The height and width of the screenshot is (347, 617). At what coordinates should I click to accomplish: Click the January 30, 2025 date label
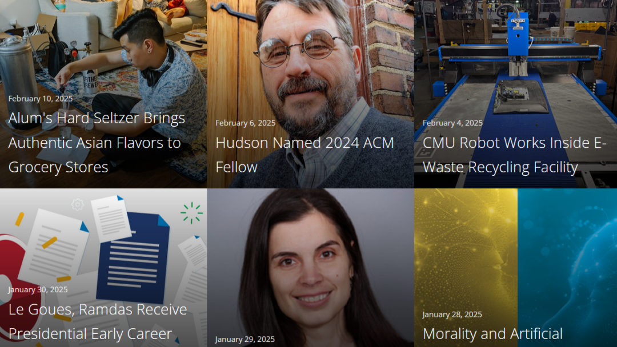pyautogui.click(x=38, y=289)
